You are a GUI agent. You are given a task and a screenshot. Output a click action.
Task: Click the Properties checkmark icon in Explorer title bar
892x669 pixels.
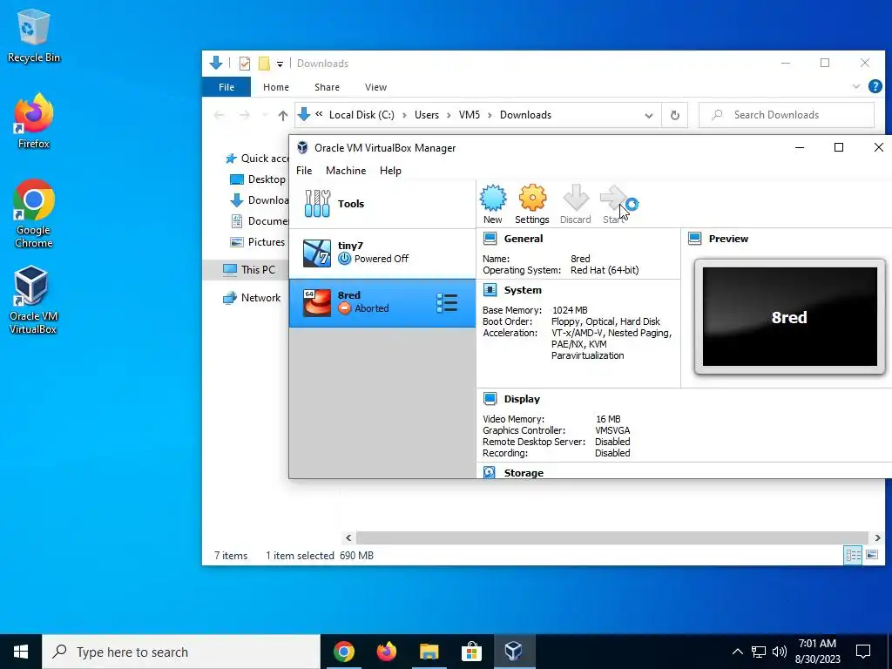245,63
